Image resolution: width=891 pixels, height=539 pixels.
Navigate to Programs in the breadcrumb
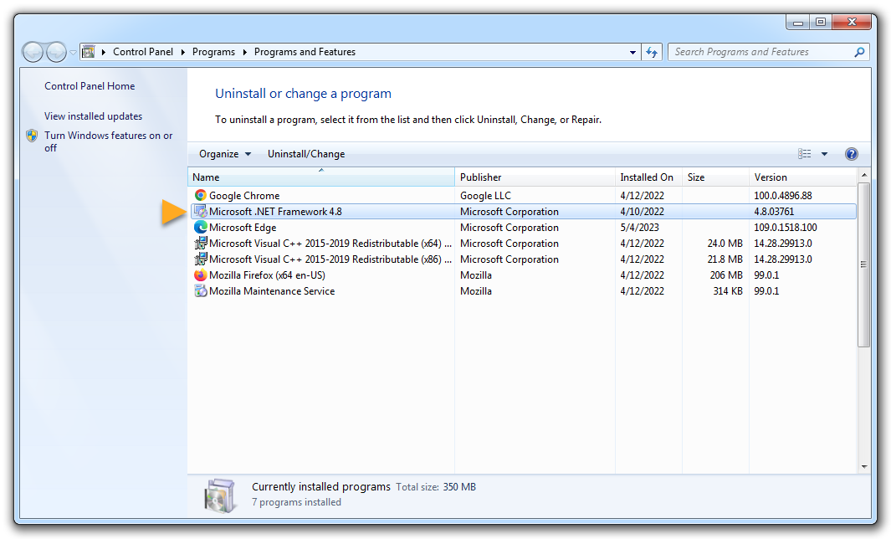tap(213, 52)
